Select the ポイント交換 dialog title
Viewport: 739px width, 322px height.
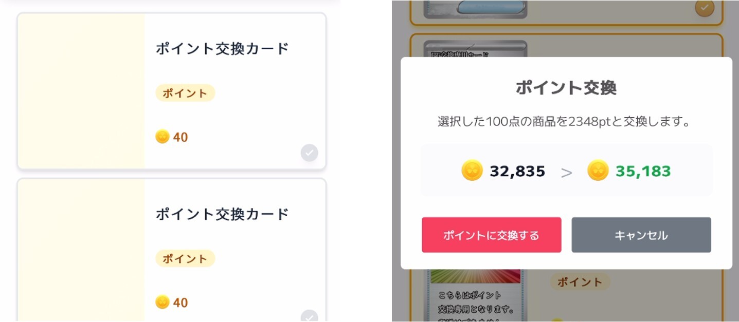point(566,87)
